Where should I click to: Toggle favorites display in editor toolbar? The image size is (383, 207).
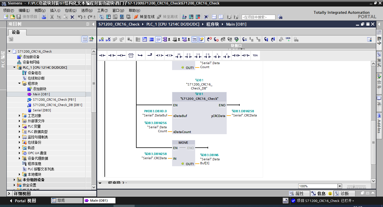(201, 40)
